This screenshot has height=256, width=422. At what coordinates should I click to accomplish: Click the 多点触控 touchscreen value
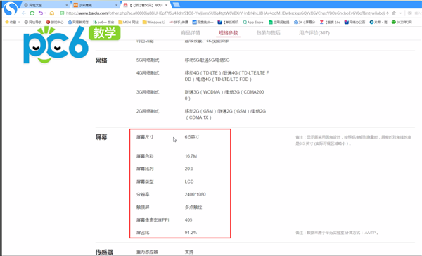coord(193,207)
